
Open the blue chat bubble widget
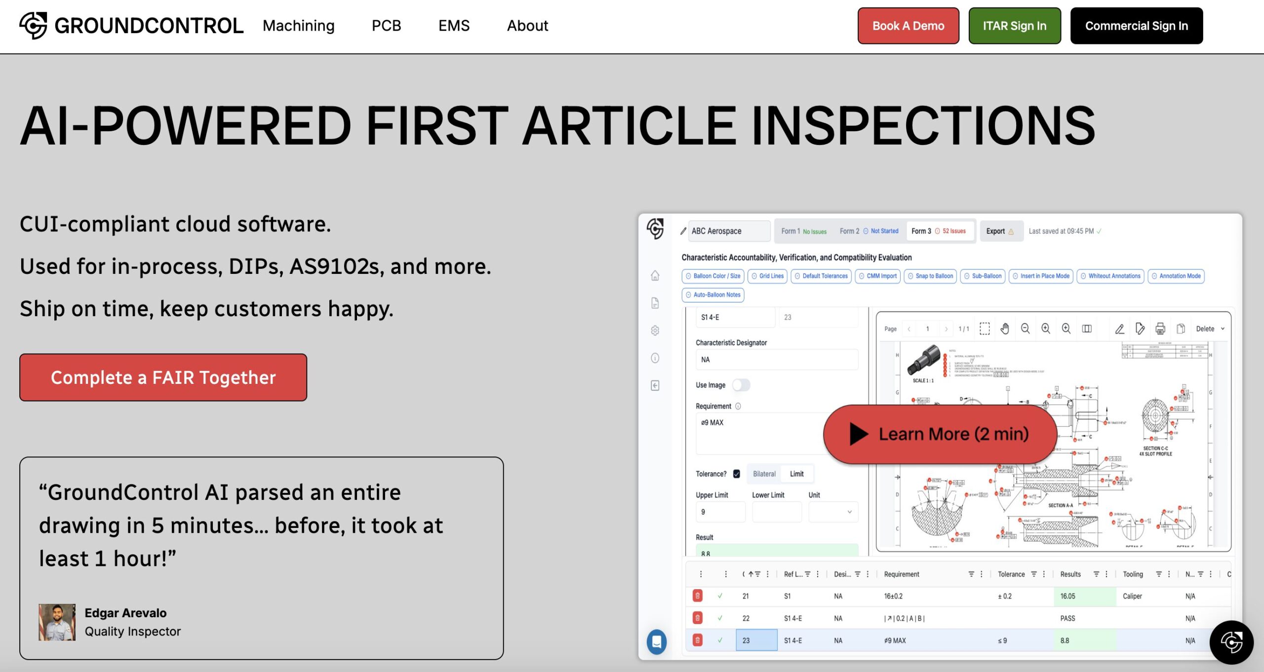(657, 642)
